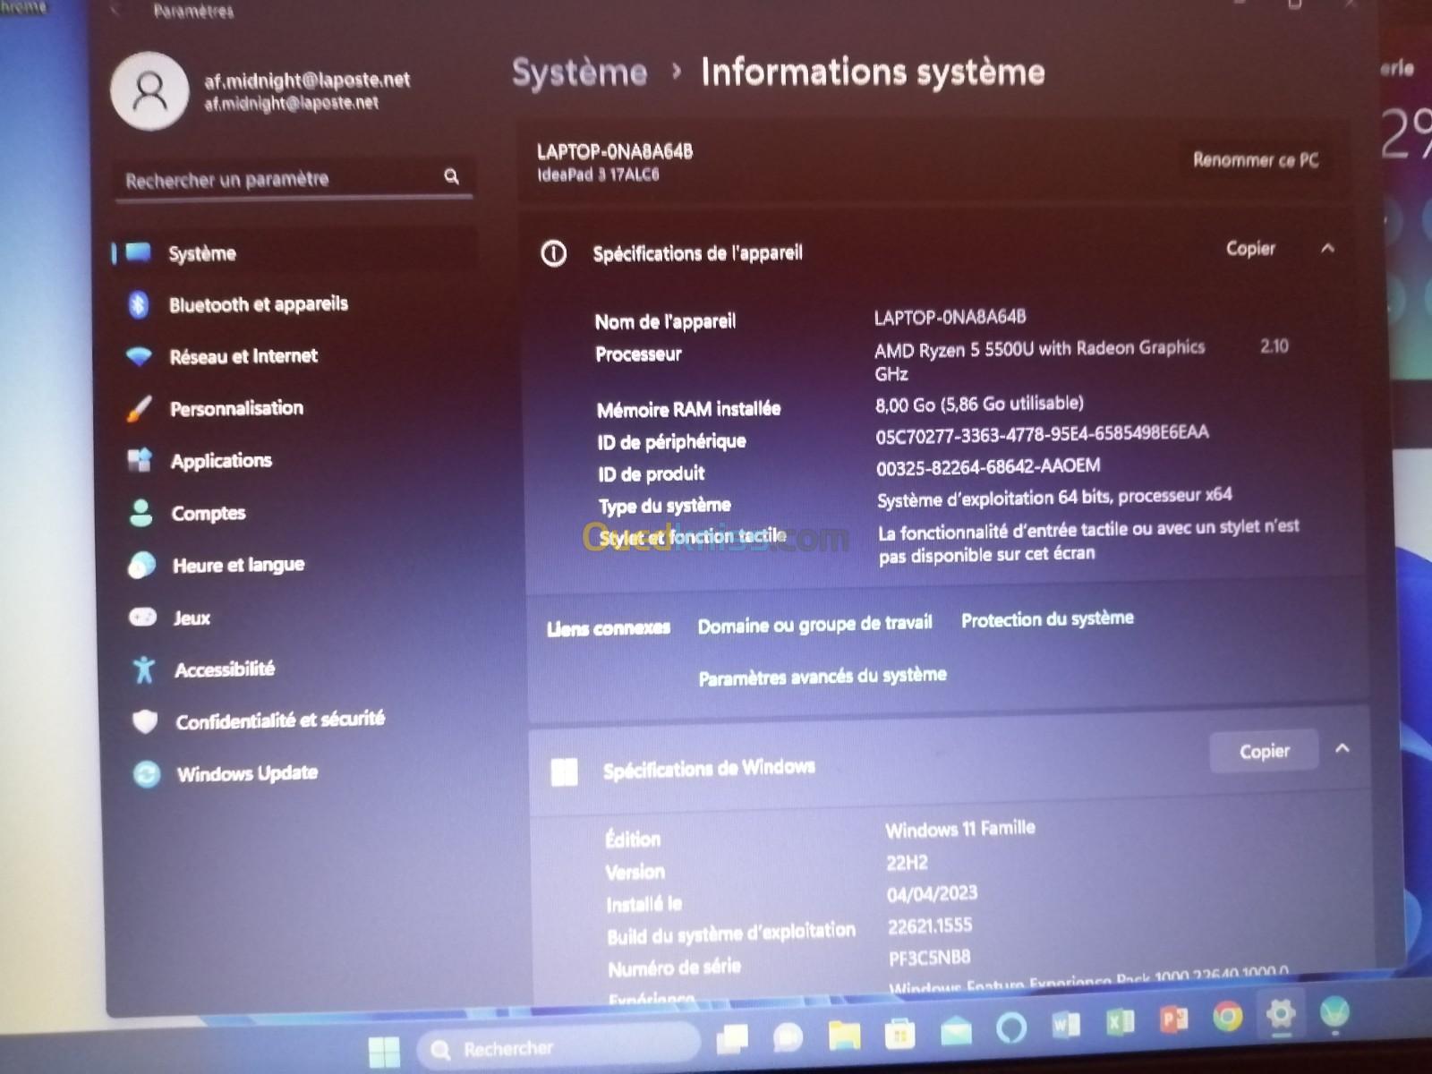Open Task View in taskbar
Screen dimensions: 1432x1074
click(x=732, y=1038)
